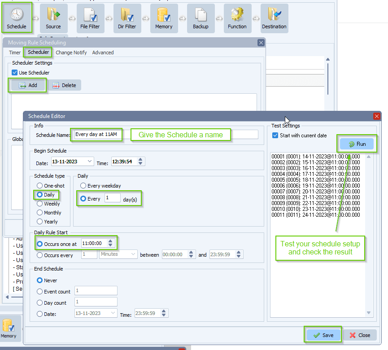This screenshot has width=388, height=350.
Task: Switch to the Scheduler tab
Action: click(x=39, y=52)
